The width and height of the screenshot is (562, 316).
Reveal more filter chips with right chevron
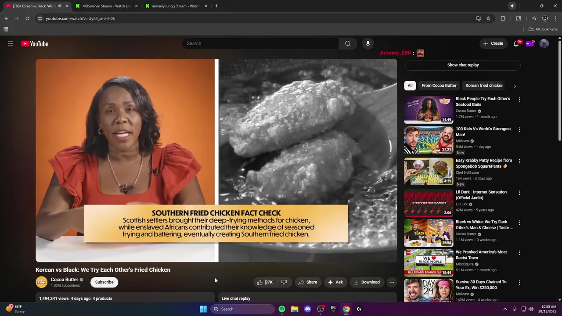[x=515, y=86]
